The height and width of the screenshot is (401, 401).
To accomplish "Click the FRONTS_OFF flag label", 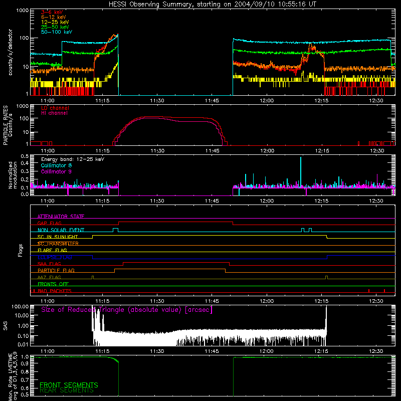I will pos(53,284).
